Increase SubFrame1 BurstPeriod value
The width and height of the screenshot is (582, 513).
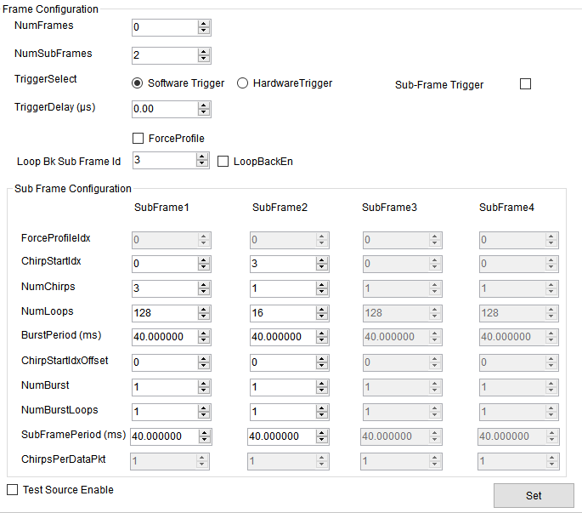click(205, 333)
